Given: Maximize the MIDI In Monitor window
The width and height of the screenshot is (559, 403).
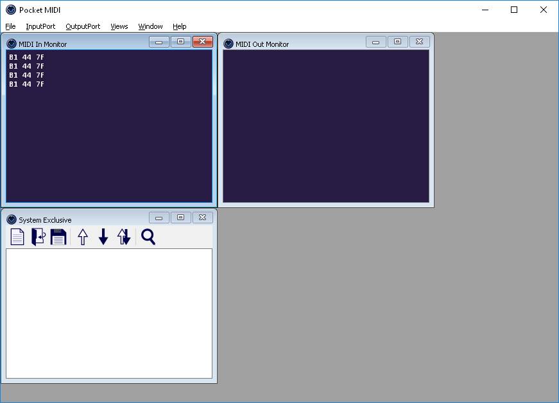Looking at the screenshot, I should click(181, 42).
